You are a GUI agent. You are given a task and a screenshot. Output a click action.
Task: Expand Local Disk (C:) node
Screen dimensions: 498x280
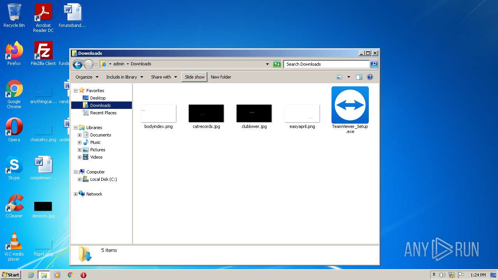tap(79, 179)
